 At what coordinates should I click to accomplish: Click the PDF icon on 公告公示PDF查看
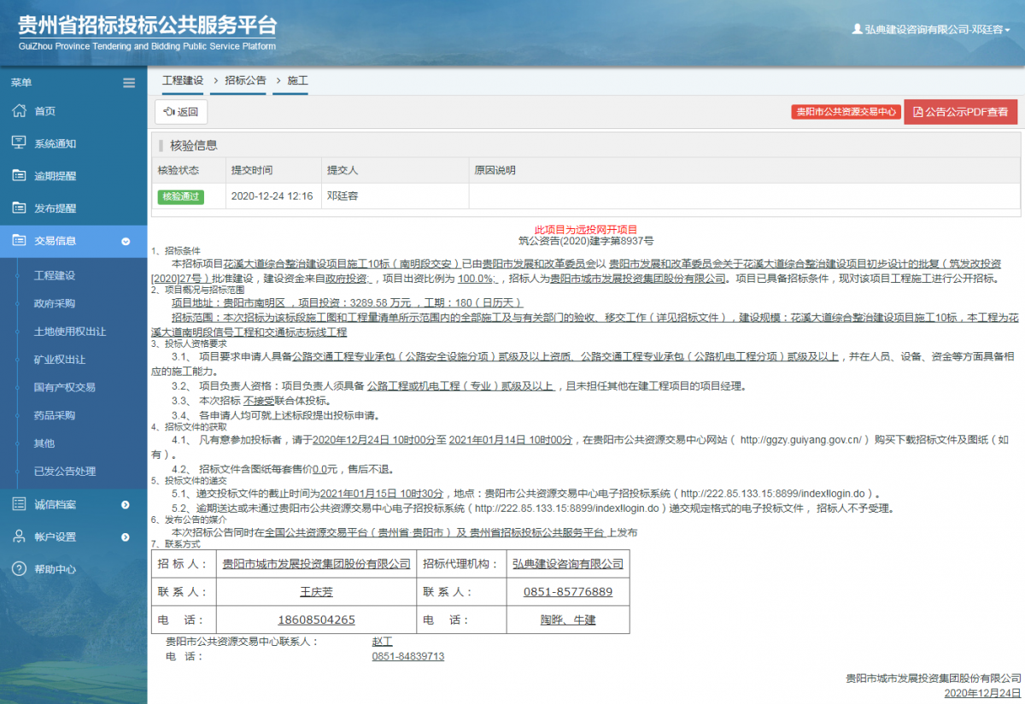tap(917, 111)
